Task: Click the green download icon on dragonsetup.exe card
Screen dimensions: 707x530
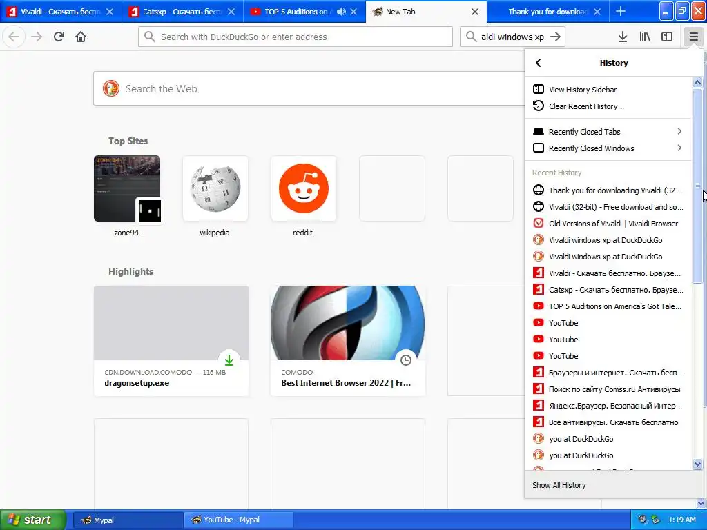Action: tap(229, 360)
